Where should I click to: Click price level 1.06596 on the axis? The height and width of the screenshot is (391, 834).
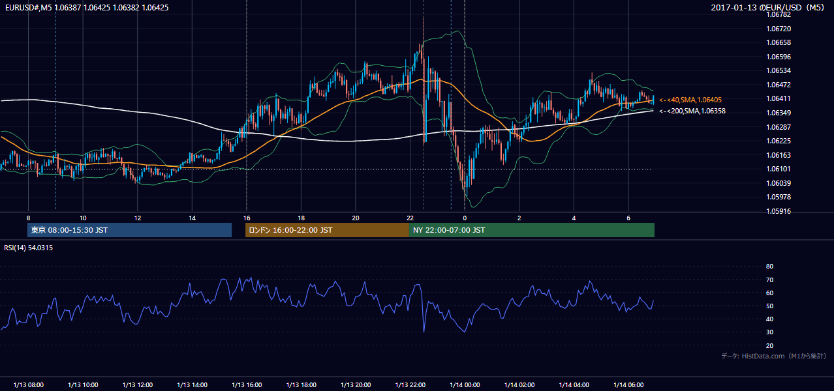point(779,57)
